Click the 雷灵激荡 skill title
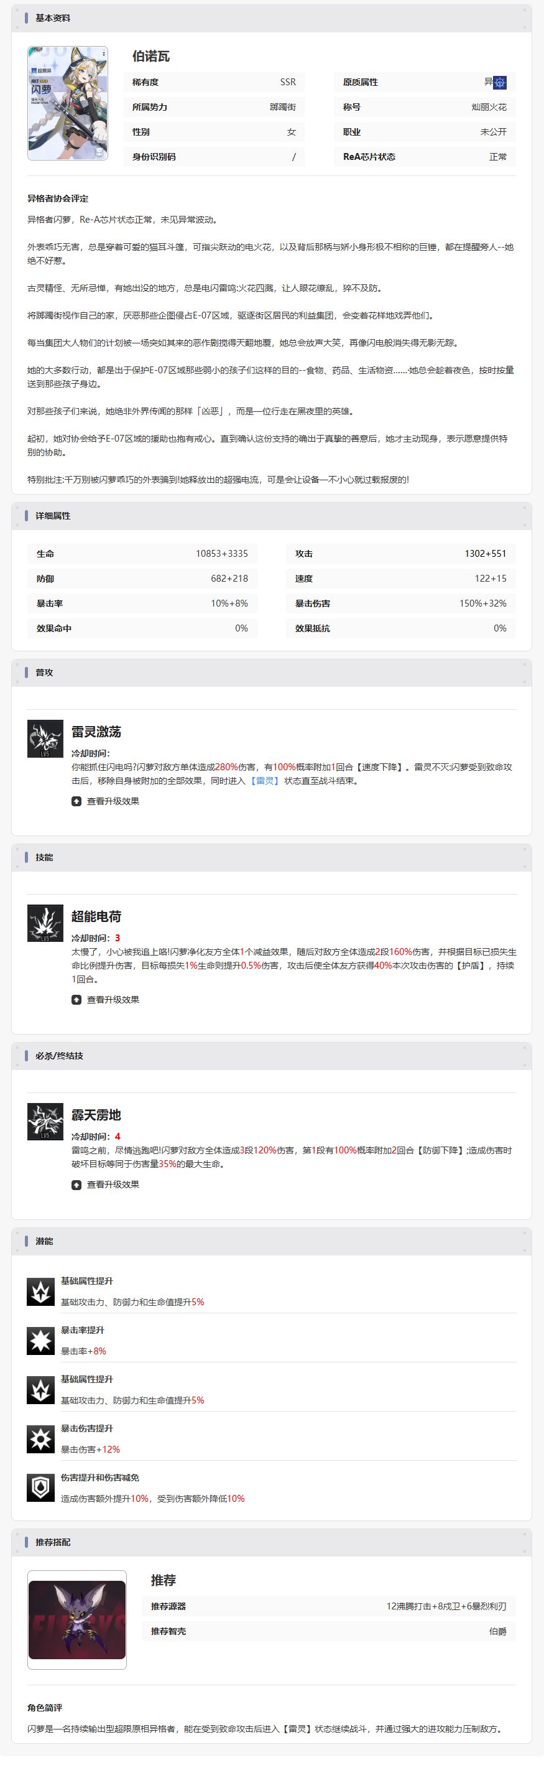The width and height of the screenshot is (544, 1783). tap(96, 732)
